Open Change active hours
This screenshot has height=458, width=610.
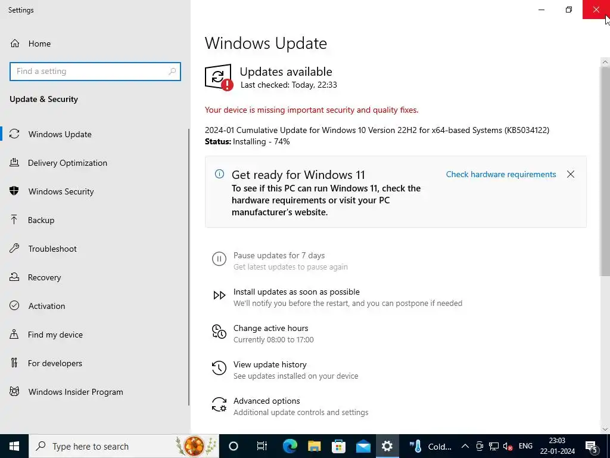[271, 329]
